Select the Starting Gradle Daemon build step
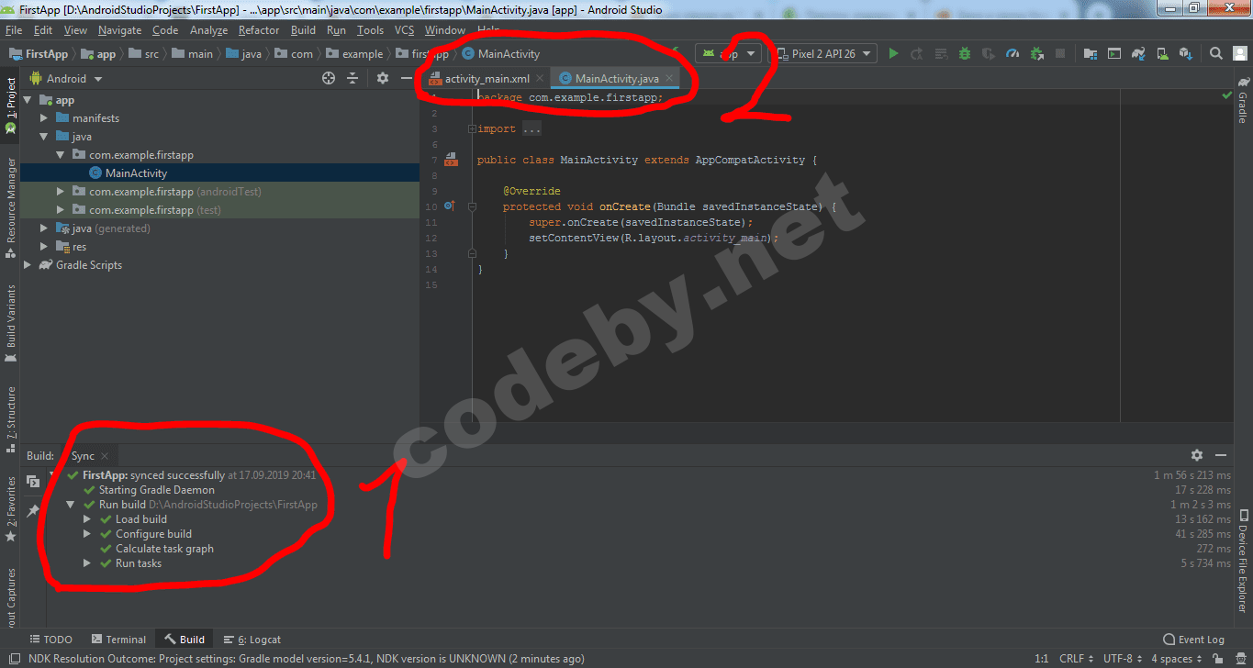This screenshot has width=1253, height=668. pos(157,490)
